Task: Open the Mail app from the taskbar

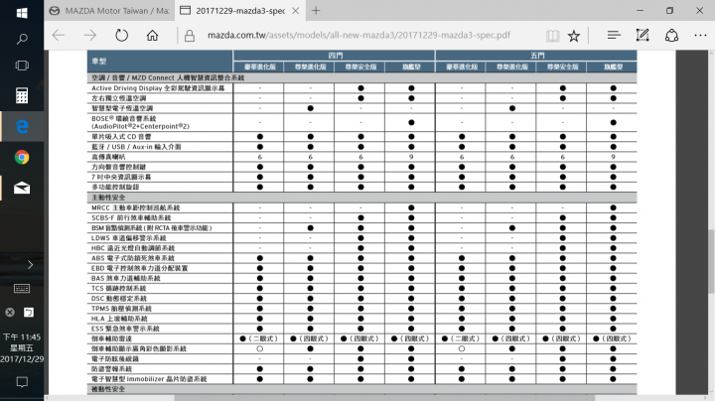Action: pos(22,188)
